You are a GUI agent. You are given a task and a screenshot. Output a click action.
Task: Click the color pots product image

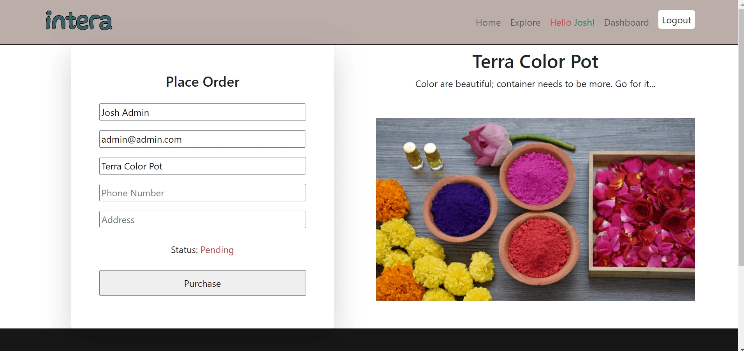(x=535, y=209)
